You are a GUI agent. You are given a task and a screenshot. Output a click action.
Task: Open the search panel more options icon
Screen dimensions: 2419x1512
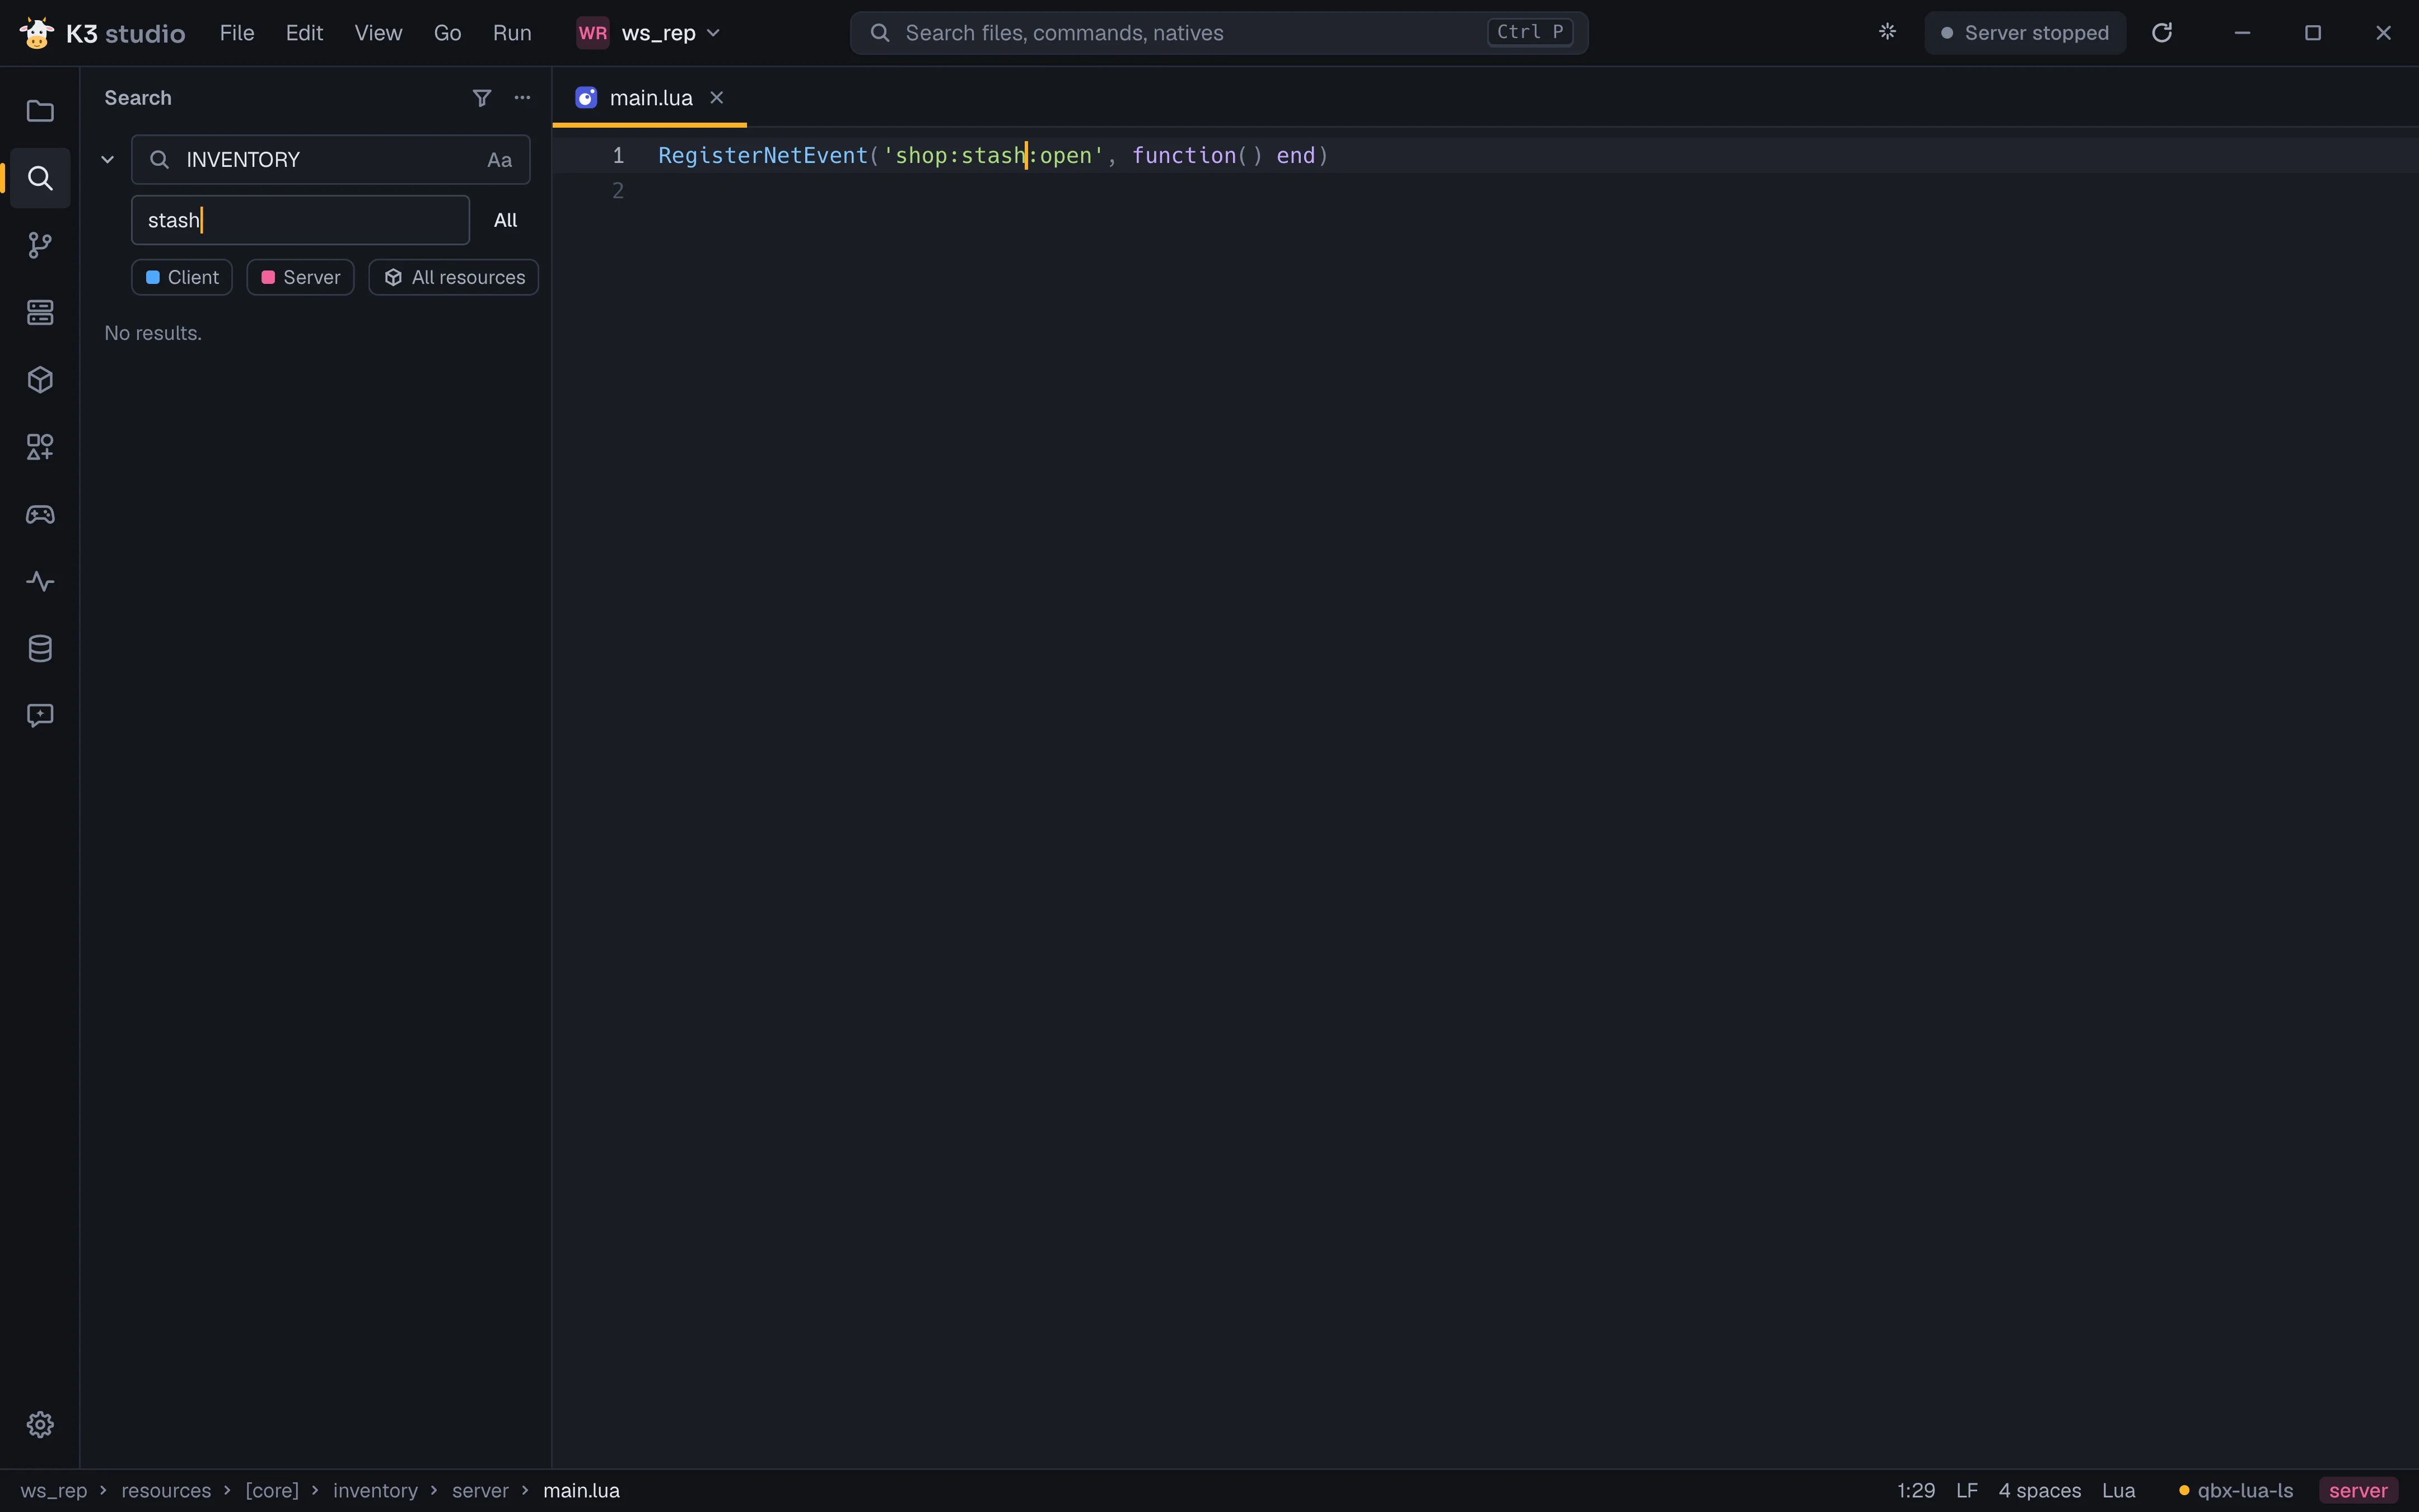[522, 97]
